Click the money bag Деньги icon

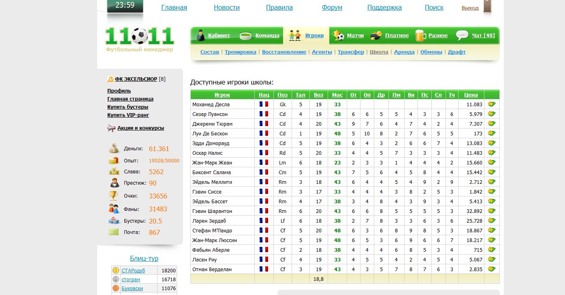(114, 149)
